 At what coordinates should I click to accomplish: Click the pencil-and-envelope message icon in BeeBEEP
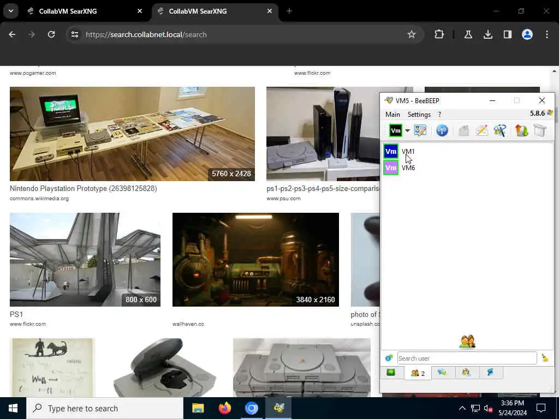[481, 131]
